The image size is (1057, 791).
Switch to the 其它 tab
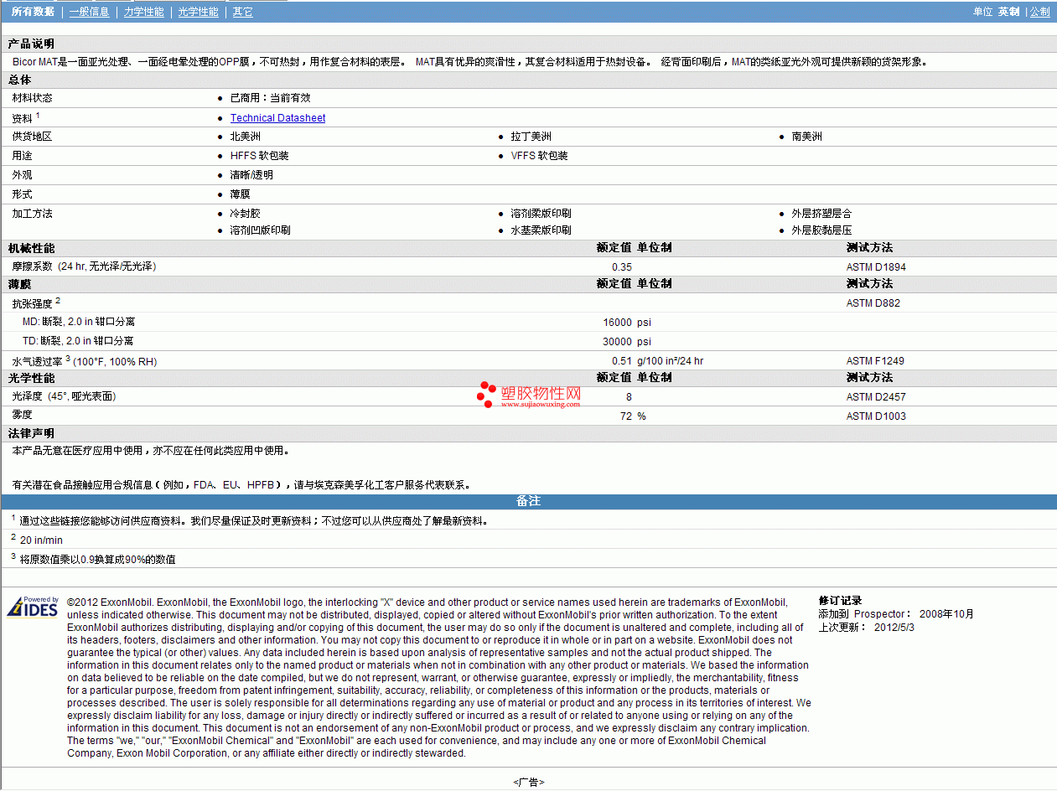click(x=242, y=12)
